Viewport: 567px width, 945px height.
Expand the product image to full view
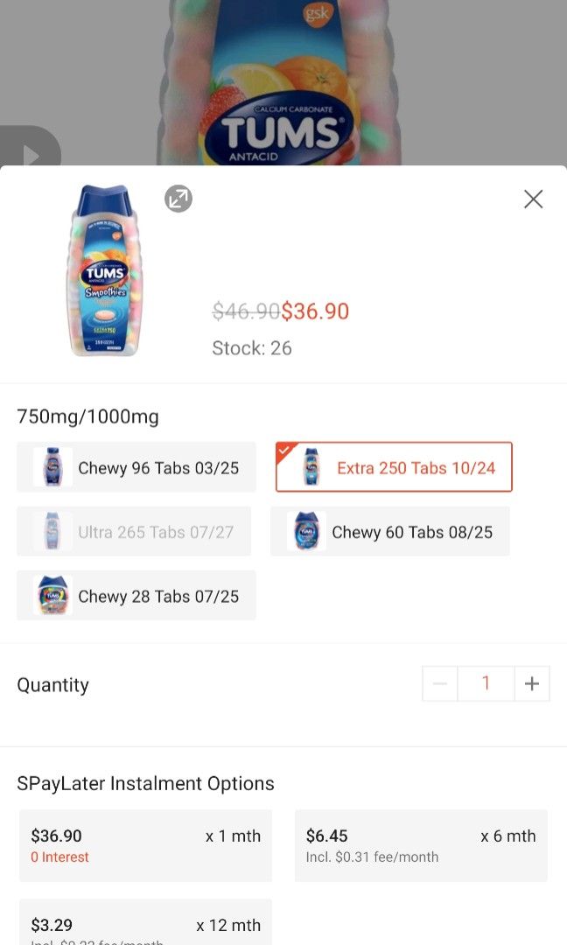click(x=178, y=199)
